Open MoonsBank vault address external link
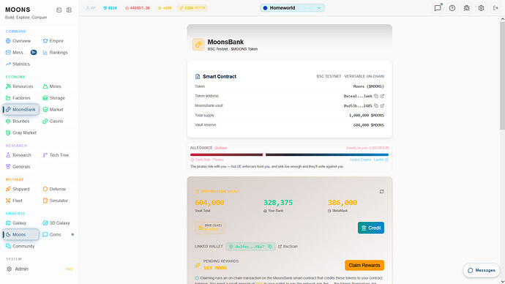 point(382,105)
